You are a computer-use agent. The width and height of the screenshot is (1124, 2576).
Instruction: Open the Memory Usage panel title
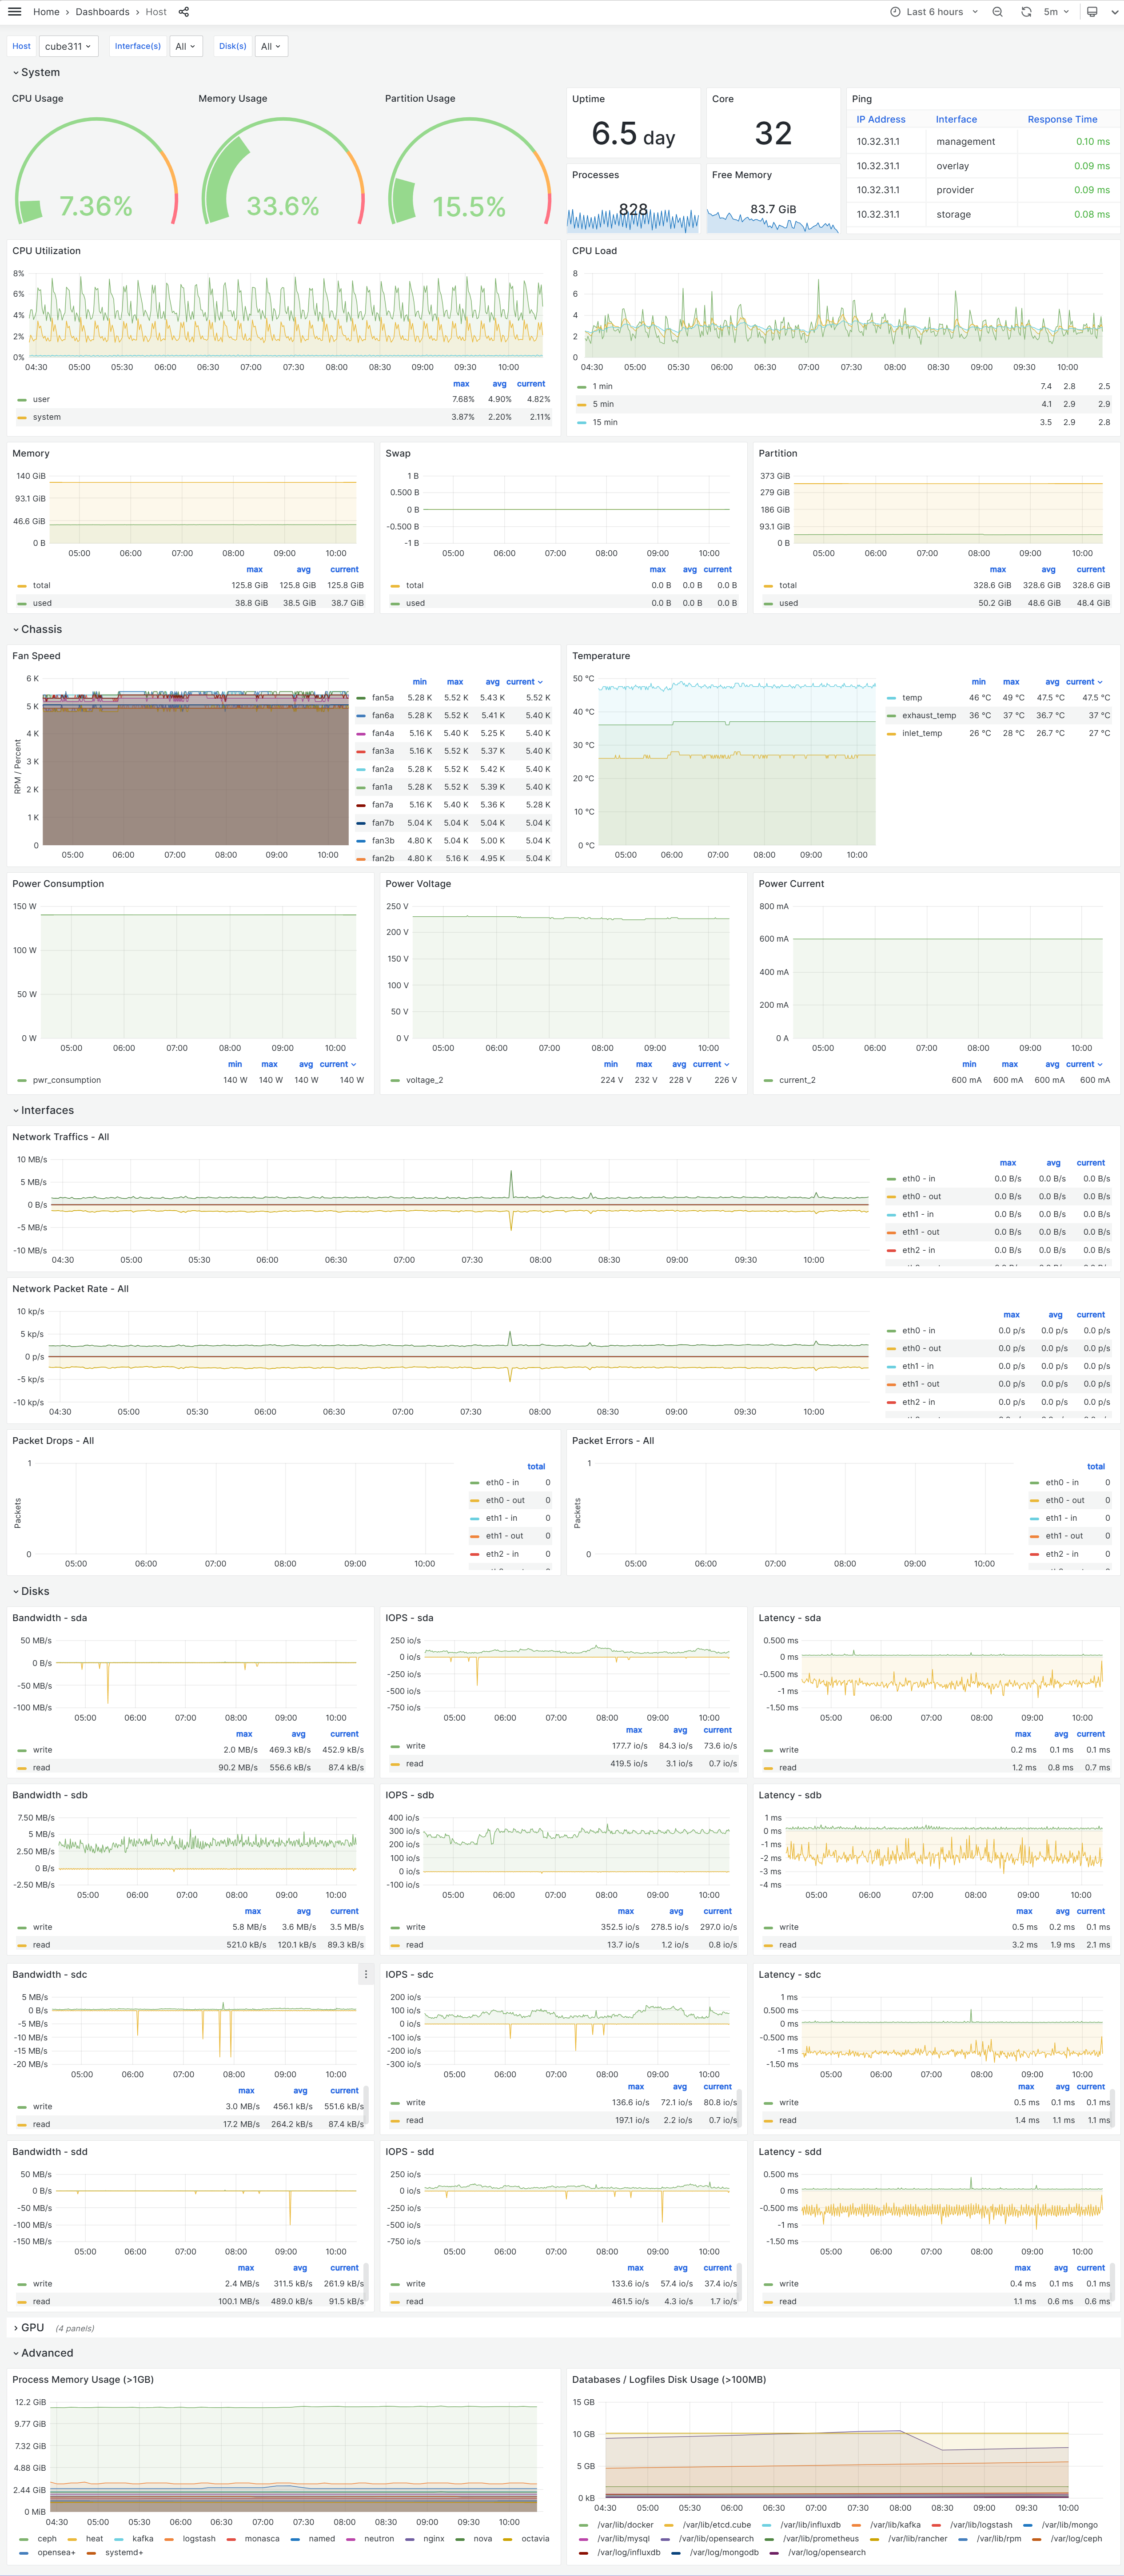point(232,98)
